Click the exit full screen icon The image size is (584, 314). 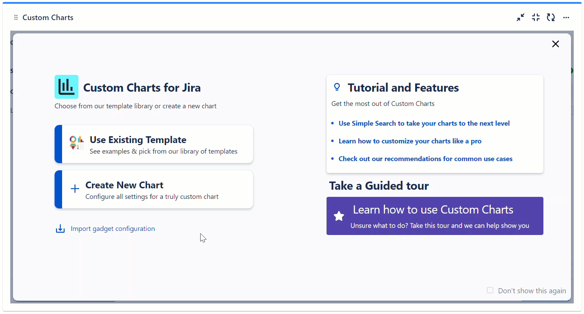[x=536, y=17]
